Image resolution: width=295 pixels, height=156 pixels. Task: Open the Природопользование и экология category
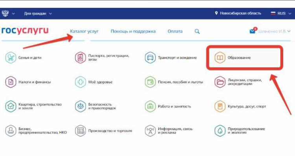240,131
